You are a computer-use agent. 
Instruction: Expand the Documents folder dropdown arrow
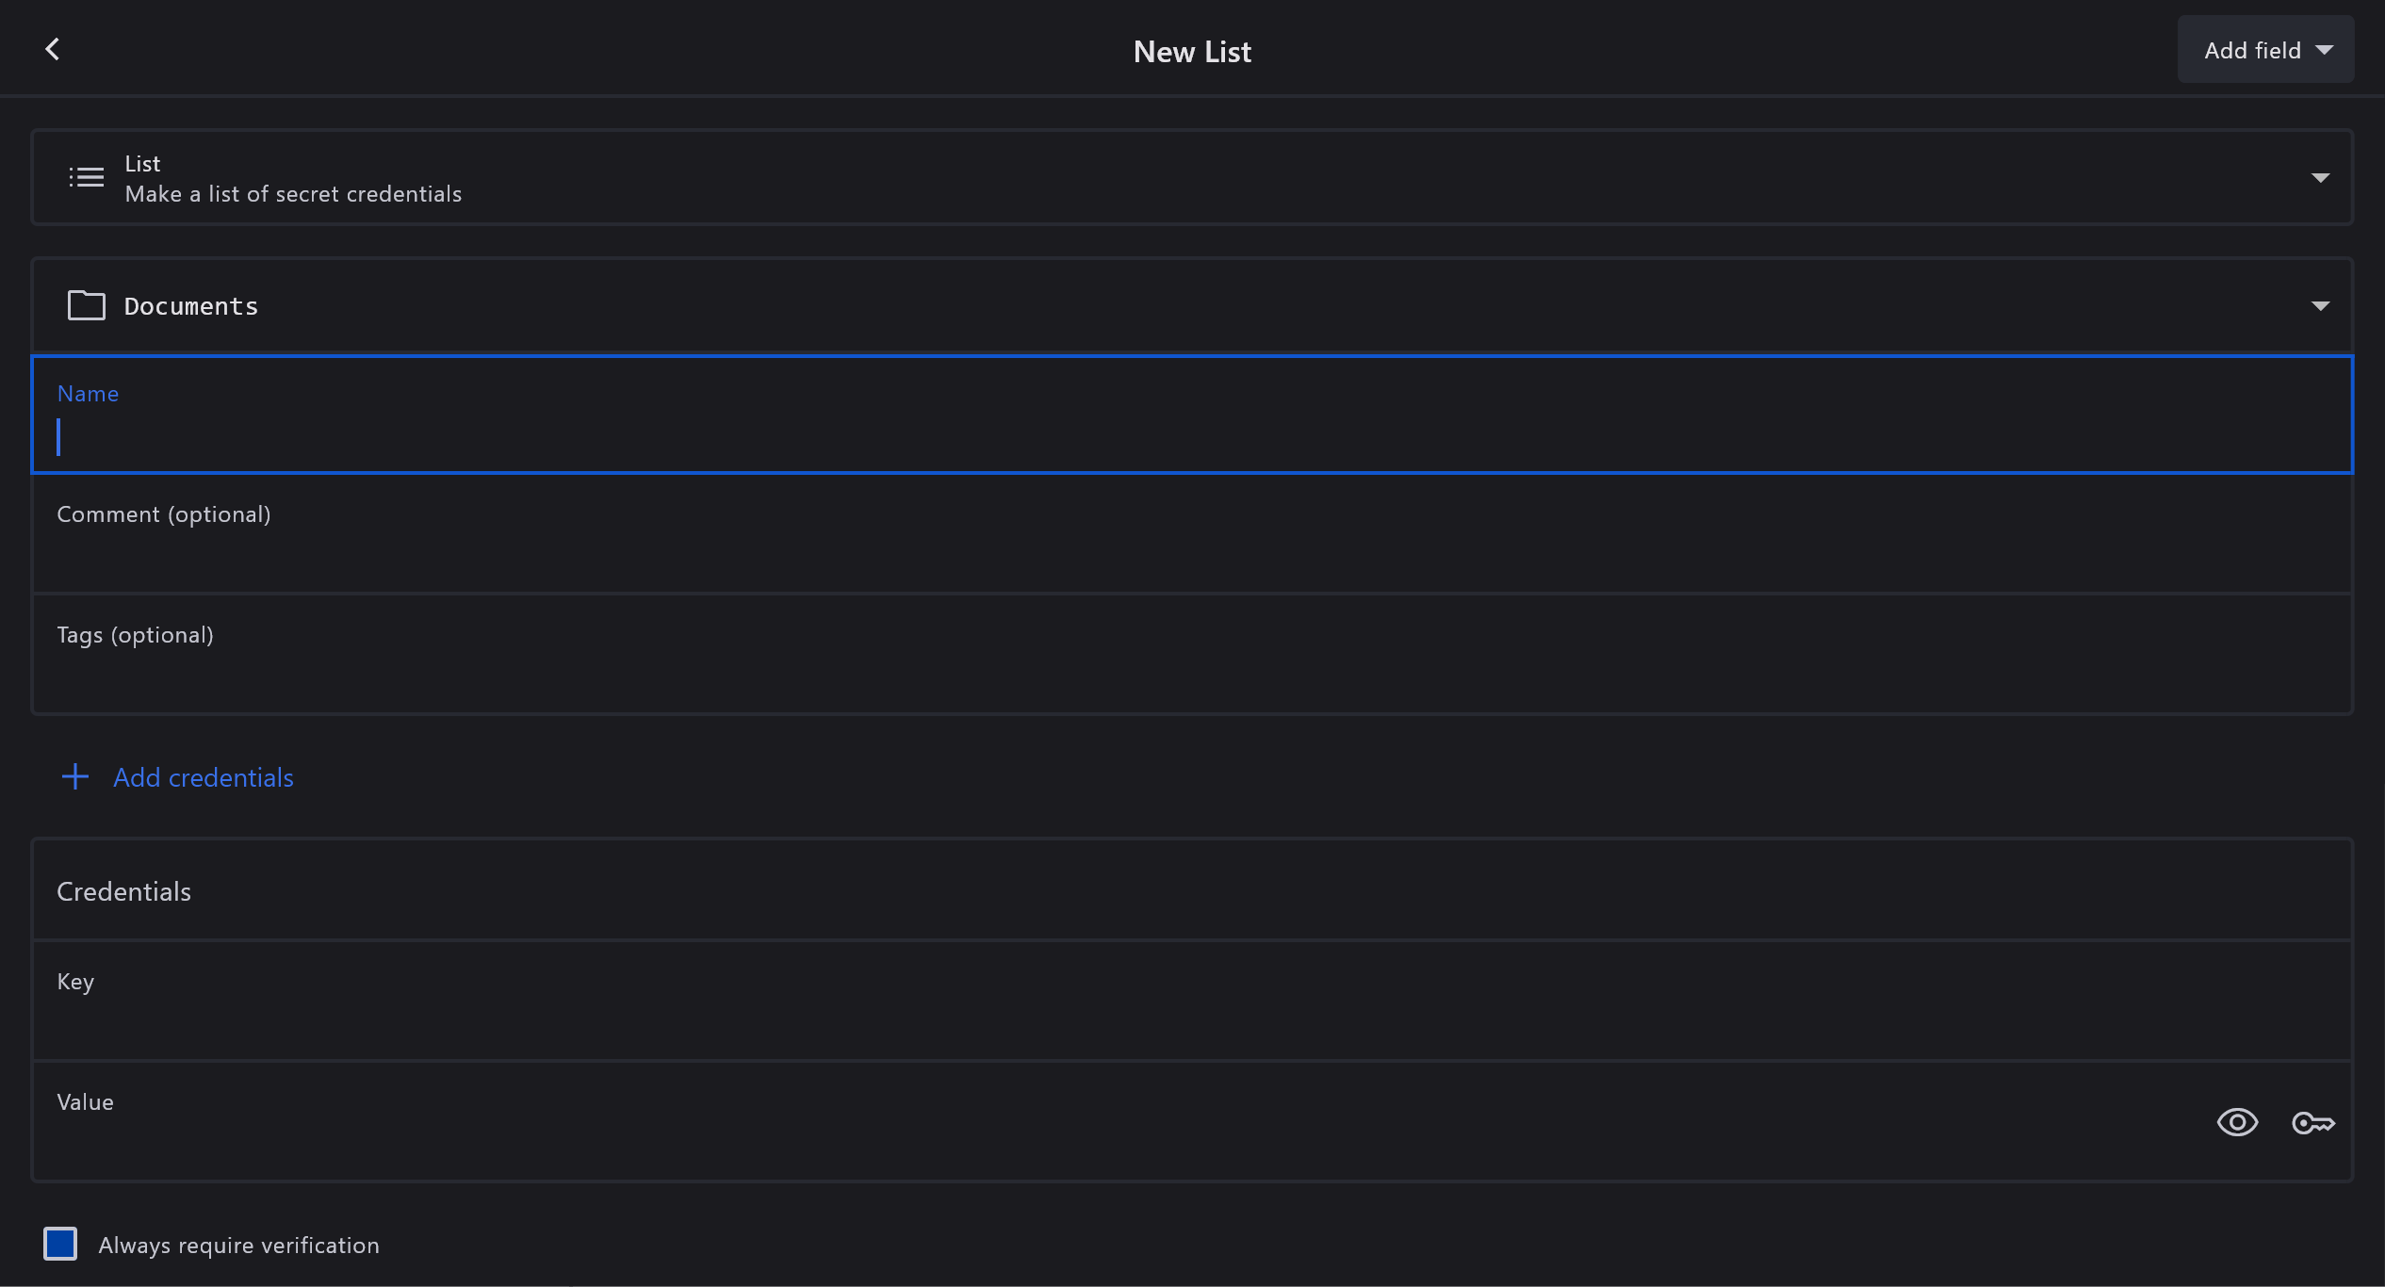coord(2320,306)
